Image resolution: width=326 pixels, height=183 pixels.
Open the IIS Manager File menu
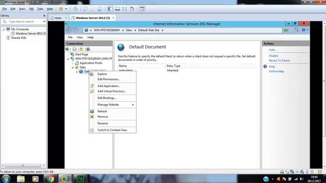70,37
